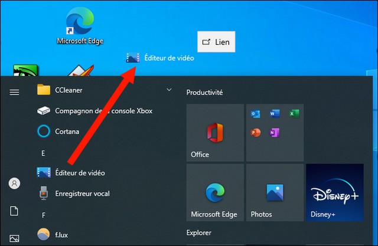Open PowerPoint in the Office apps tile

pyautogui.click(x=255, y=133)
